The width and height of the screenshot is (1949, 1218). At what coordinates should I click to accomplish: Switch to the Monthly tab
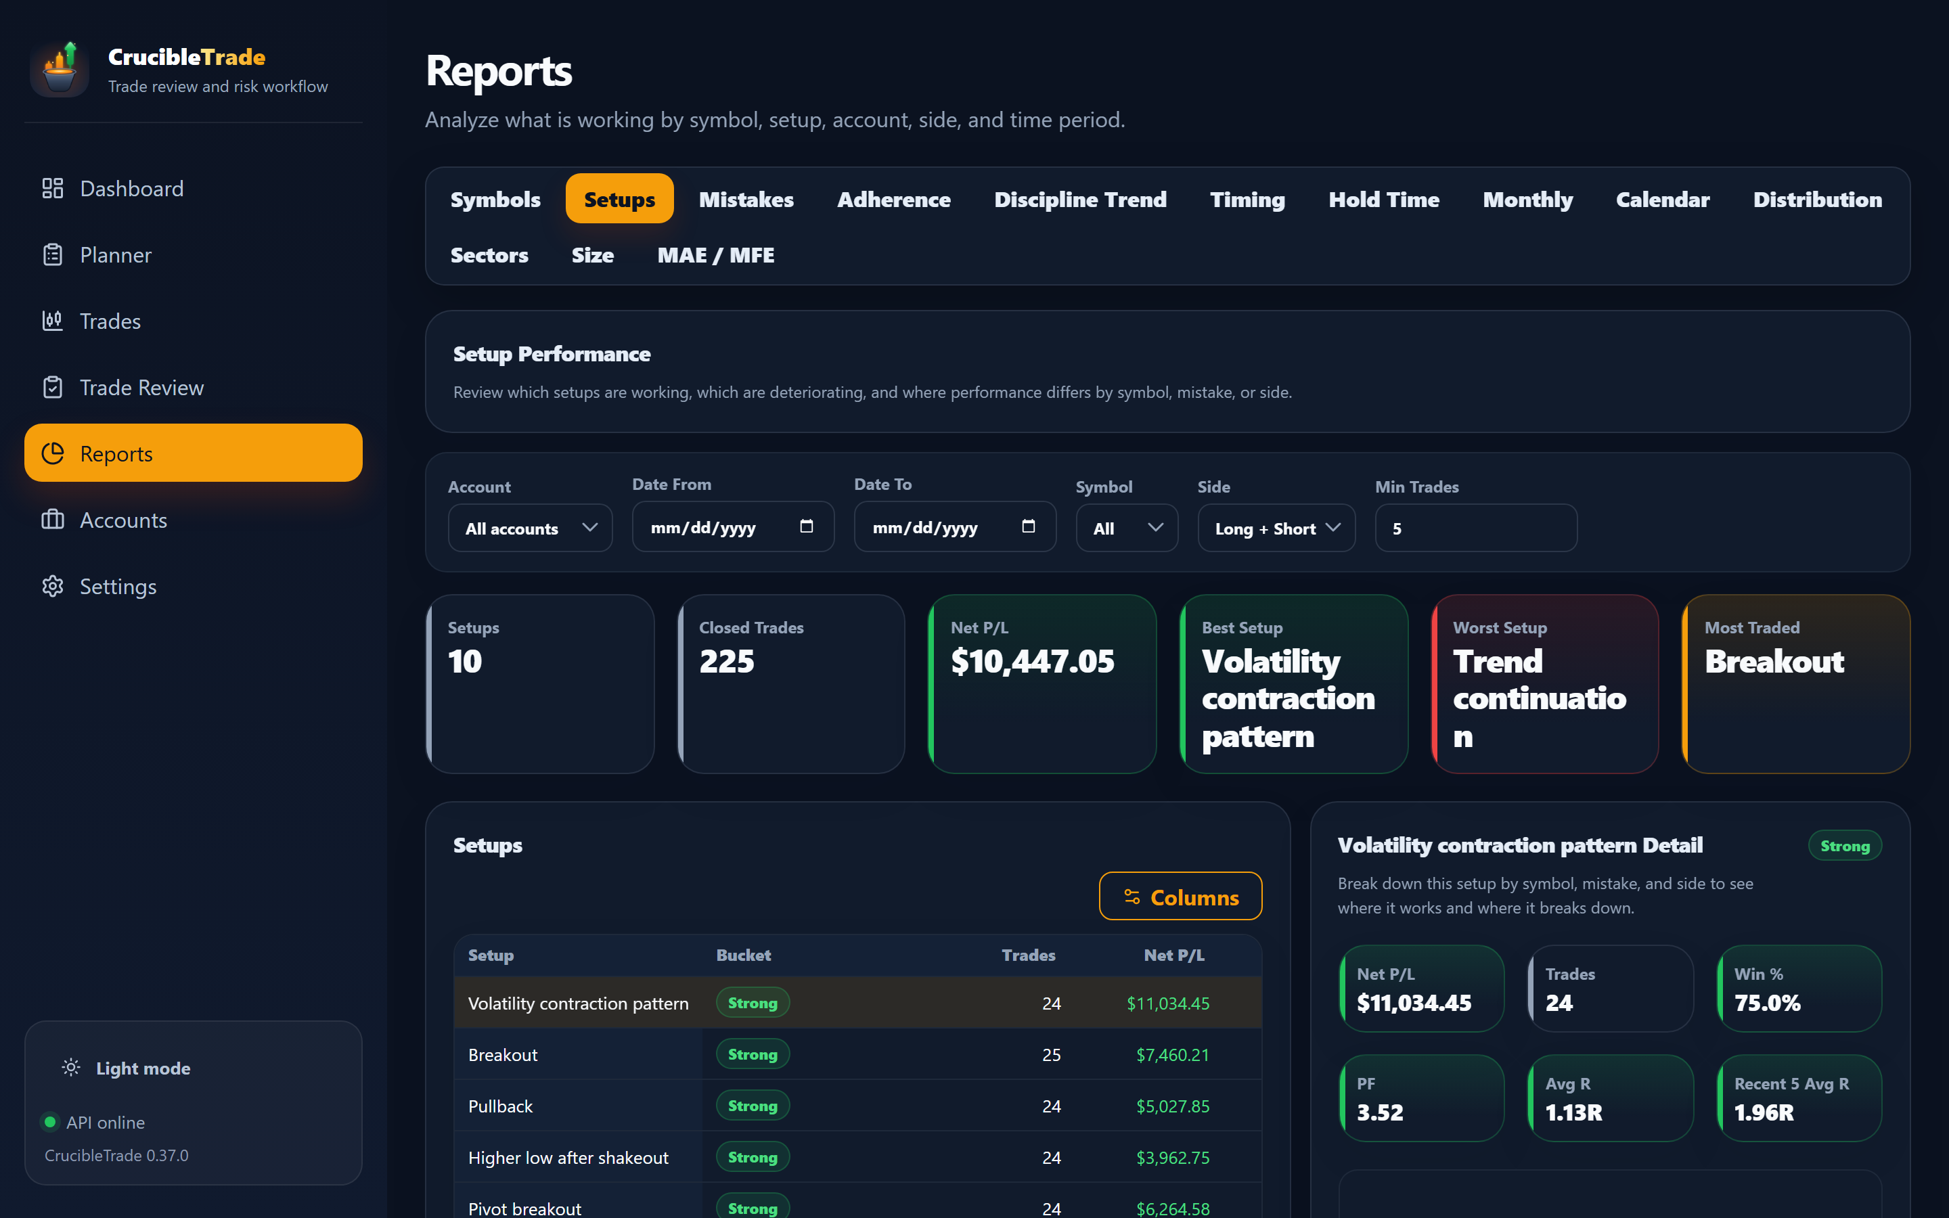click(x=1528, y=199)
